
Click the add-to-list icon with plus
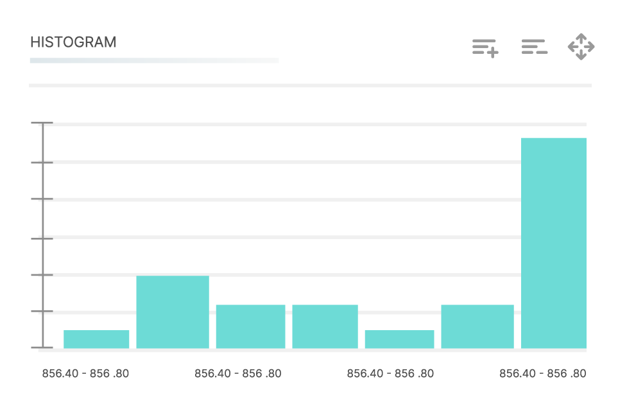tap(485, 48)
